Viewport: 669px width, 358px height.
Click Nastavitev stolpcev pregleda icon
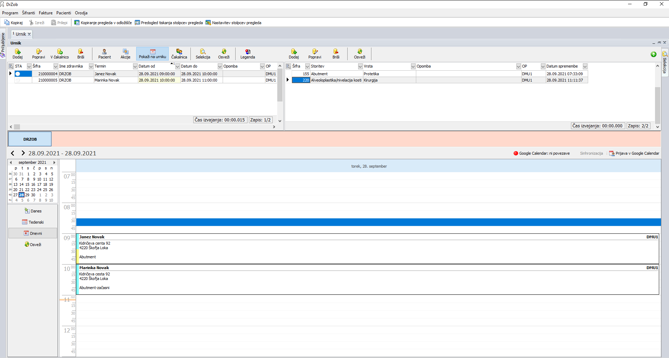click(x=208, y=23)
